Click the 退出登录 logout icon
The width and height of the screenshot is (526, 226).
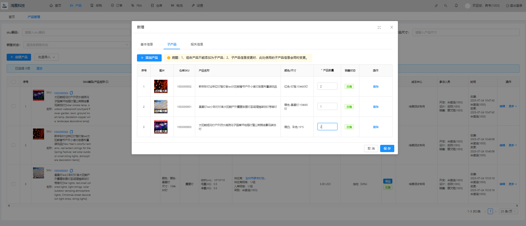click(507, 6)
